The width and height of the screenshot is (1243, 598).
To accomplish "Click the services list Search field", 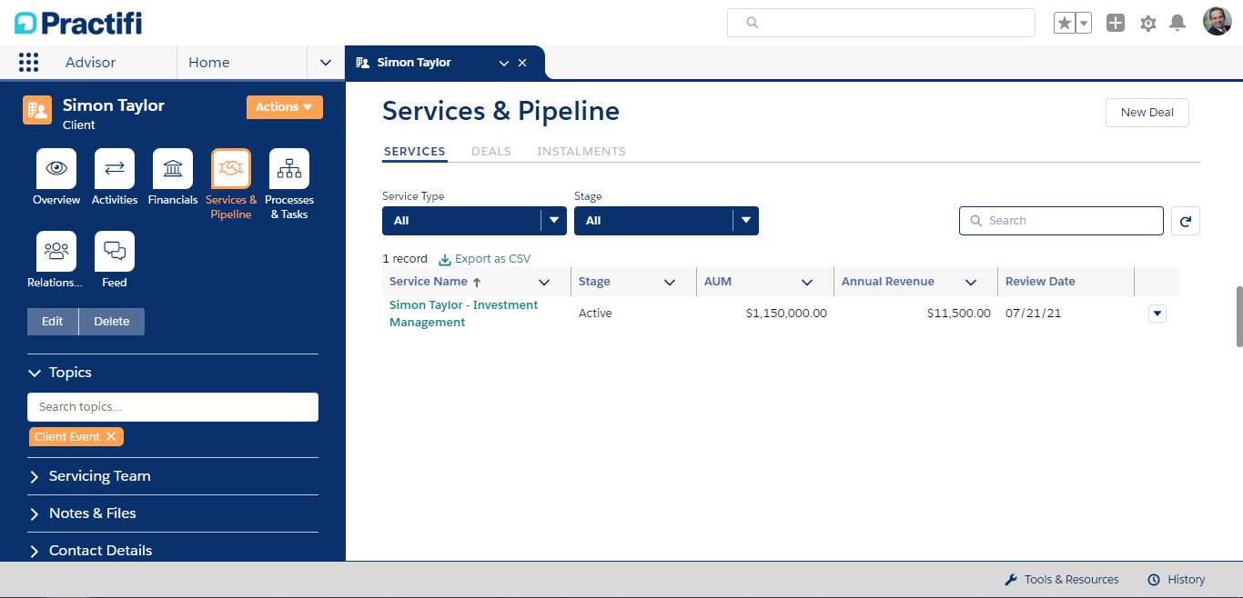I will [x=1061, y=221].
